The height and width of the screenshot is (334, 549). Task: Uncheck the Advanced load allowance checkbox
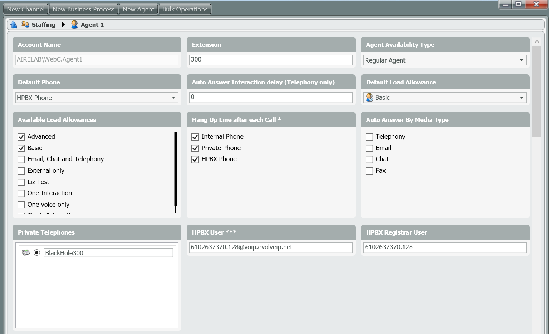click(x=21, y=137)
